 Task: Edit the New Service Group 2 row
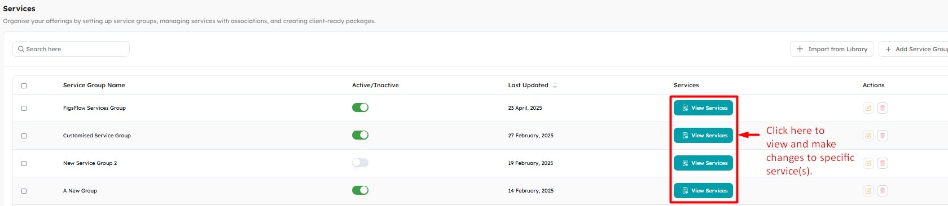(868, 163)
